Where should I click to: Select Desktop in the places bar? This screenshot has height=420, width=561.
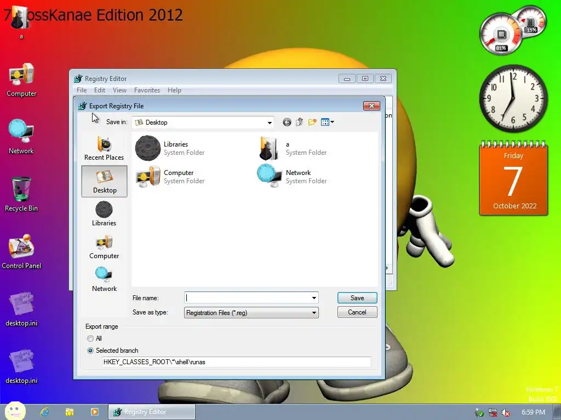[x=105, y=181]
